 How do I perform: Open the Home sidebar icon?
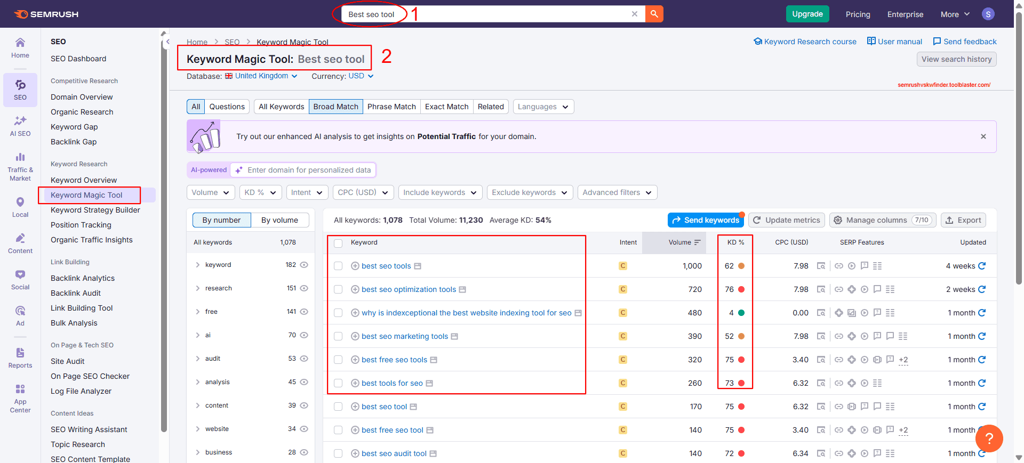pos(20,48)
